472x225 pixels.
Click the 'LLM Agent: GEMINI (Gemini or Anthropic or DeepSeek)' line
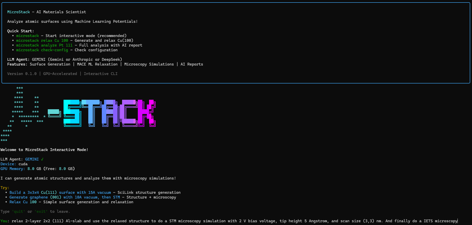65,59
